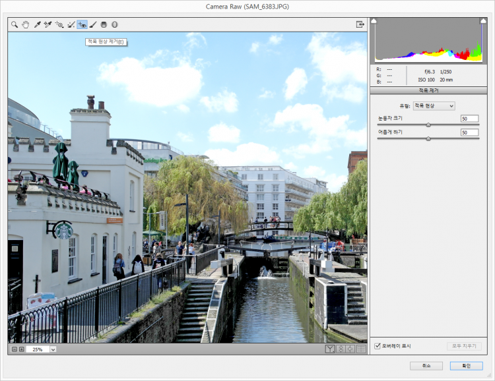Image resolution: width=495 pixels, height=381 pixels.
Task: Open the 25% zoom level dropdown
Action: click(x=53, y=349)
